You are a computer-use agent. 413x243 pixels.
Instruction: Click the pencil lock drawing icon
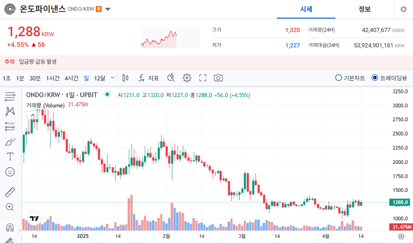pos(9,240)
